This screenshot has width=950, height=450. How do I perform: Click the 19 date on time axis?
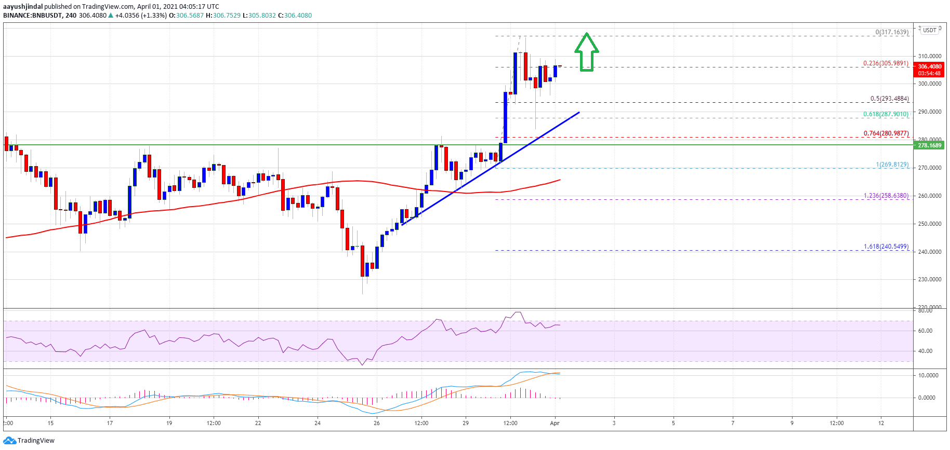pyautogui.click(x=169, y=423)
